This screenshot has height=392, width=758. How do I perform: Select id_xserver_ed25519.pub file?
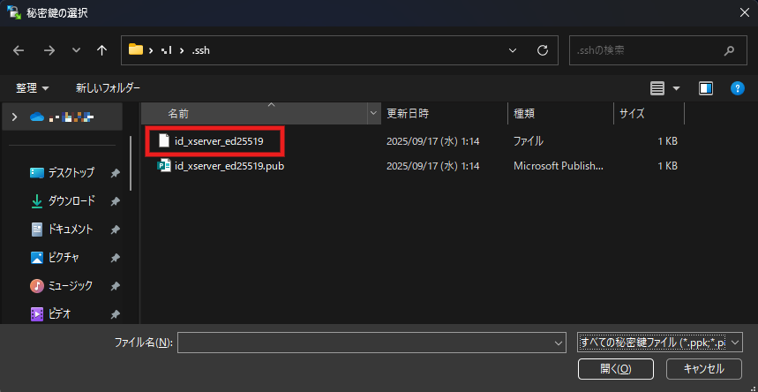point(229,165)
